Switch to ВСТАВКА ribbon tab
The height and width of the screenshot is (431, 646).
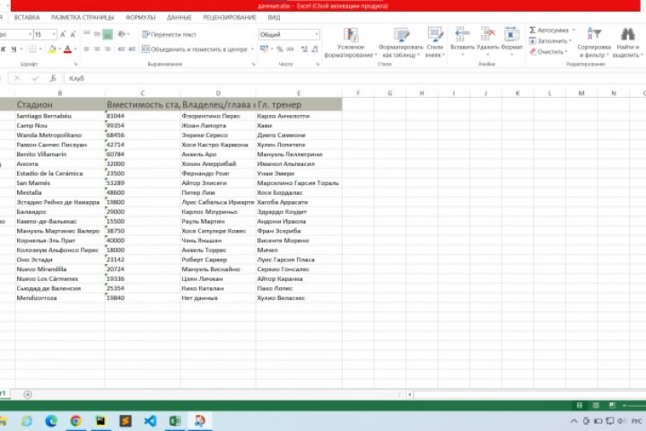pos(27,17)
